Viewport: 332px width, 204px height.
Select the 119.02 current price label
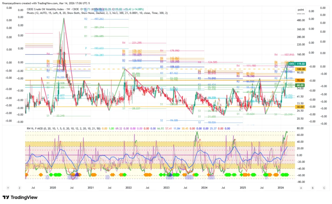pyautogui.click(x=300, y=64)
